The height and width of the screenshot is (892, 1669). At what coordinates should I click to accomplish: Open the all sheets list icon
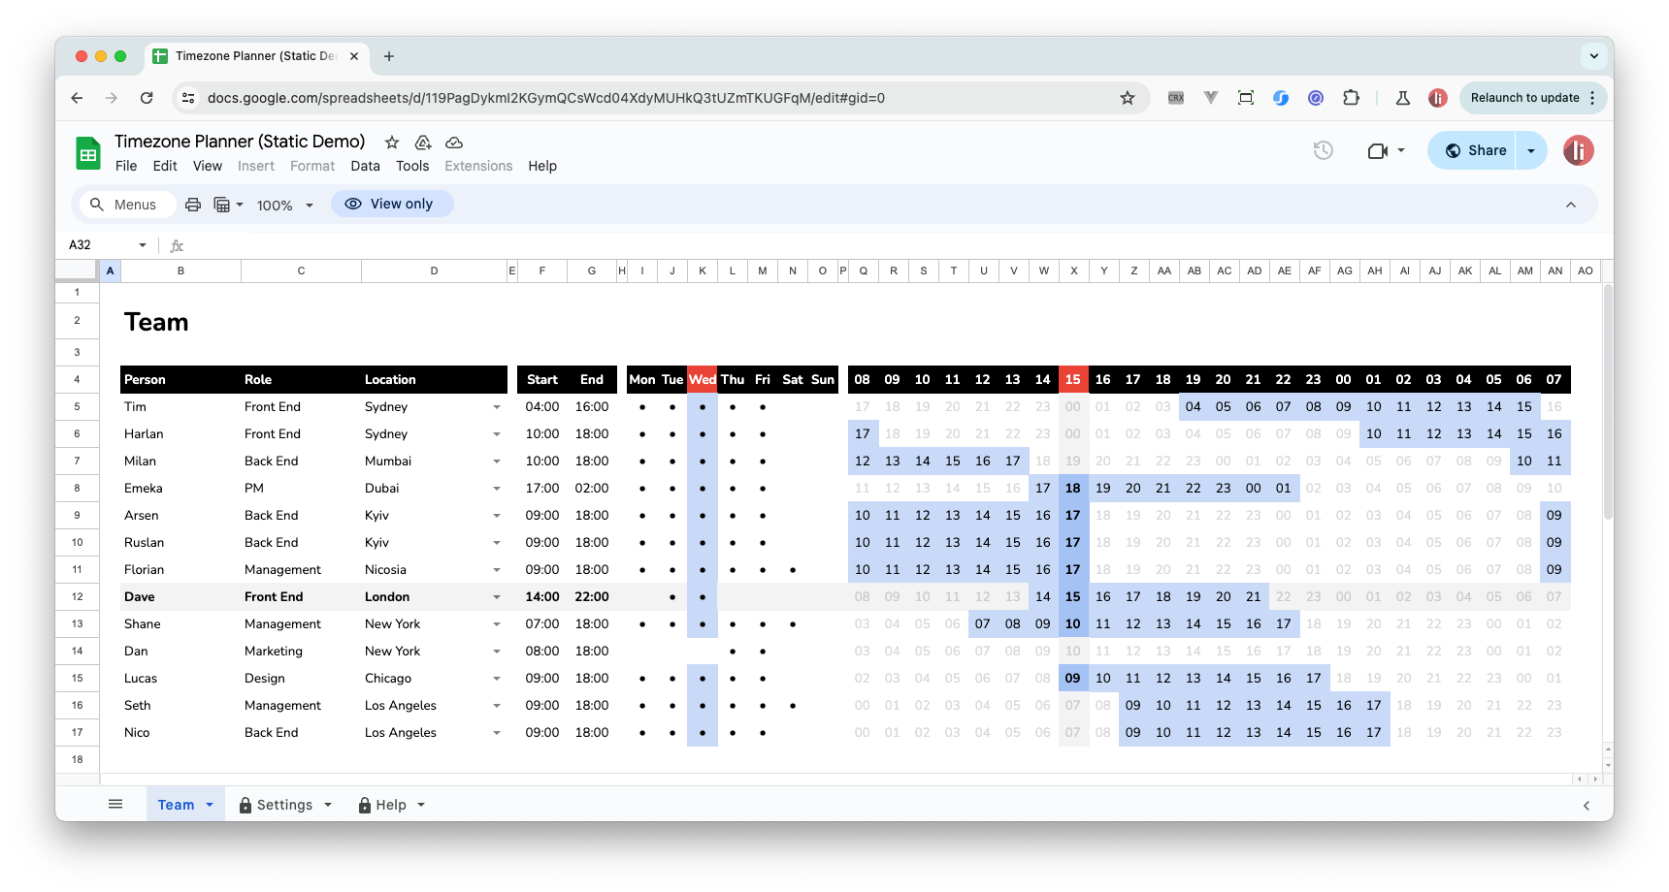point(115,804)
